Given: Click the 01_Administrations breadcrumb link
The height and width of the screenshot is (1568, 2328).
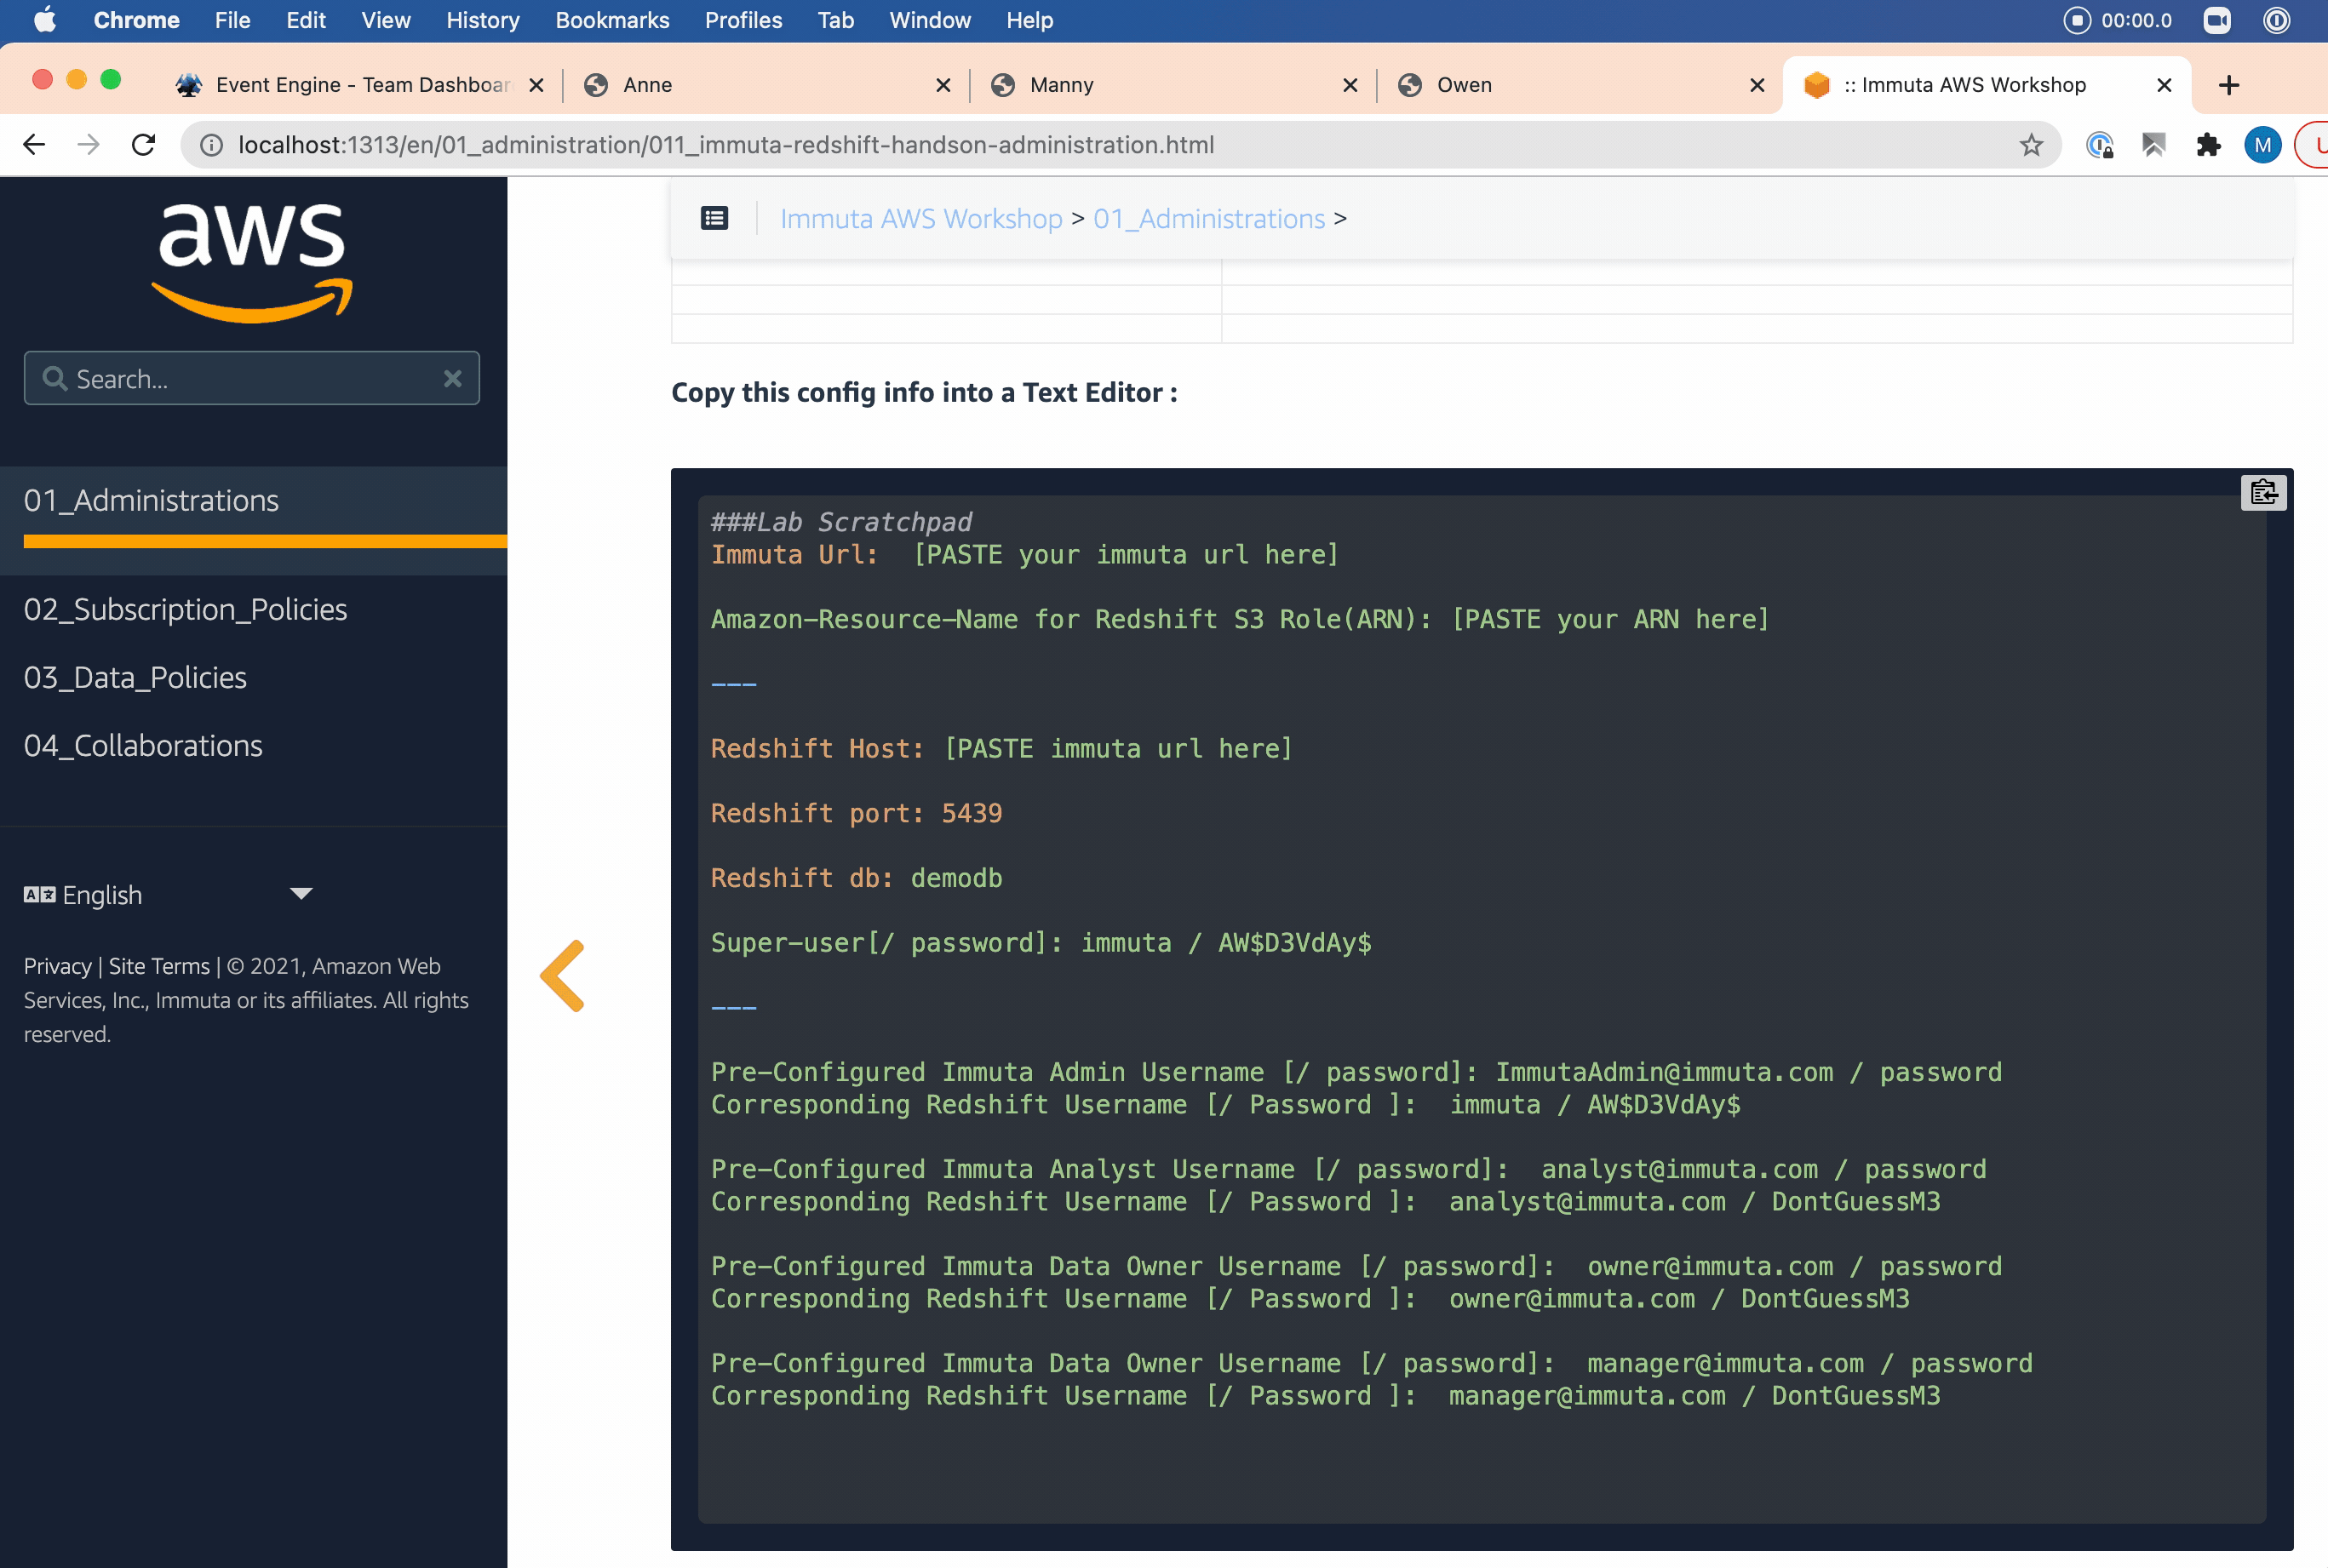Looking at the screenshot, I should [1209, 218].
